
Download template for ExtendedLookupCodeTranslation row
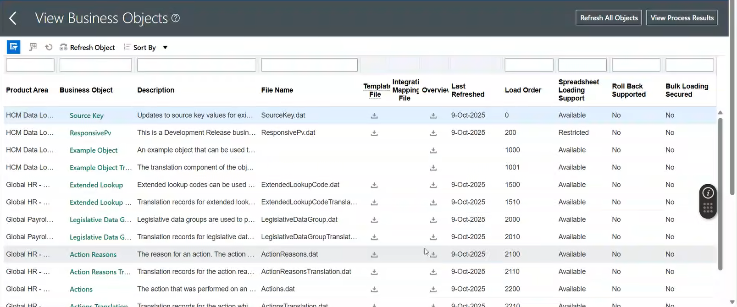coord(374,203)
